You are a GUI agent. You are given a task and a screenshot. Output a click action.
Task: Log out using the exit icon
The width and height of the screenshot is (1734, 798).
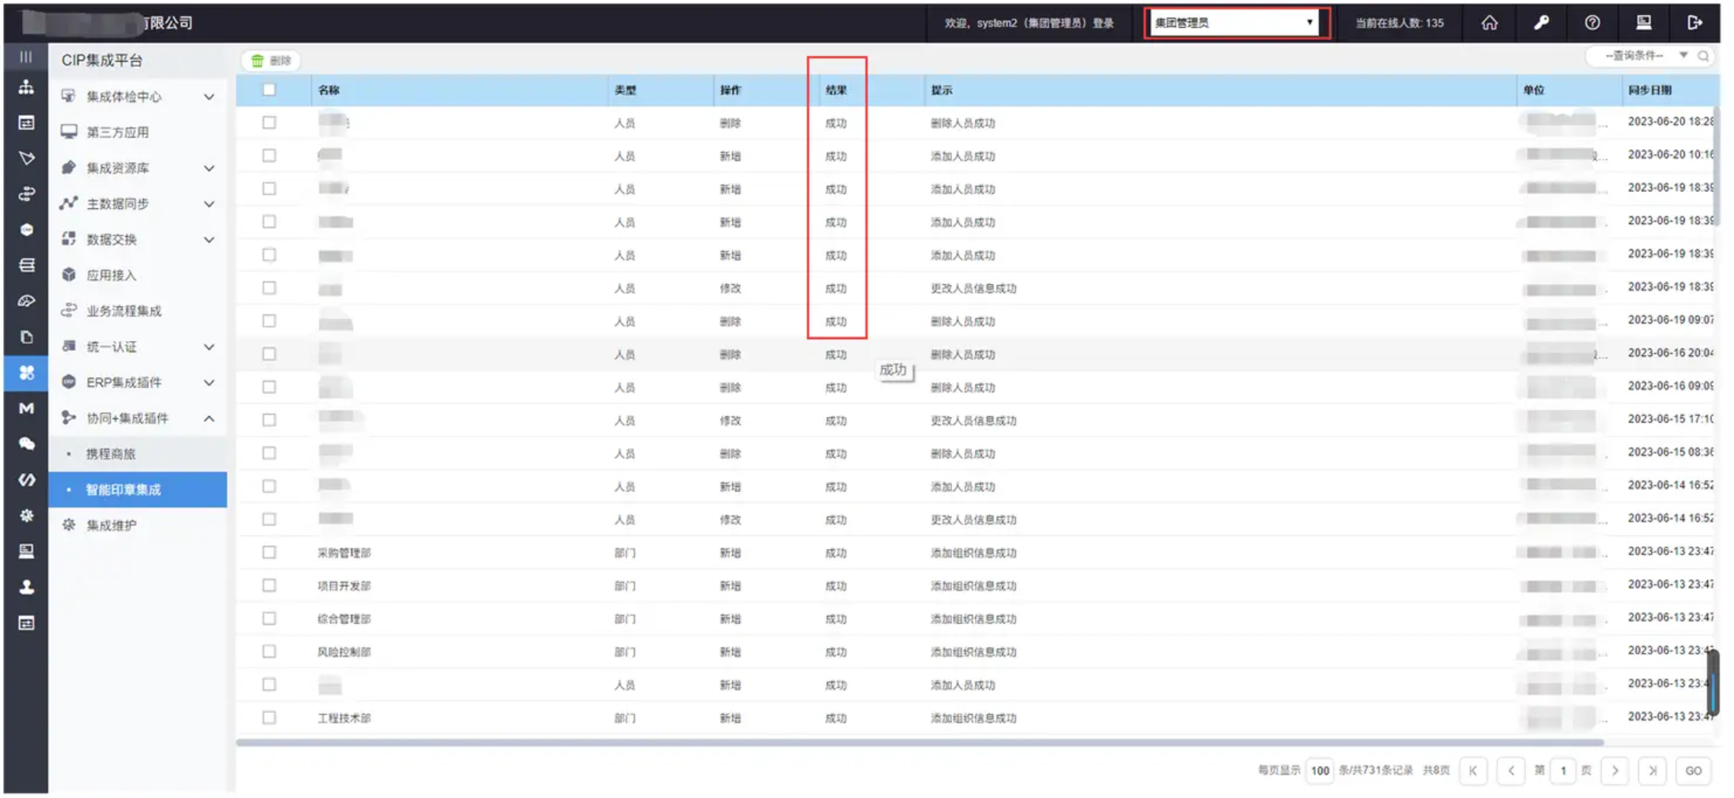(1694, 23)
